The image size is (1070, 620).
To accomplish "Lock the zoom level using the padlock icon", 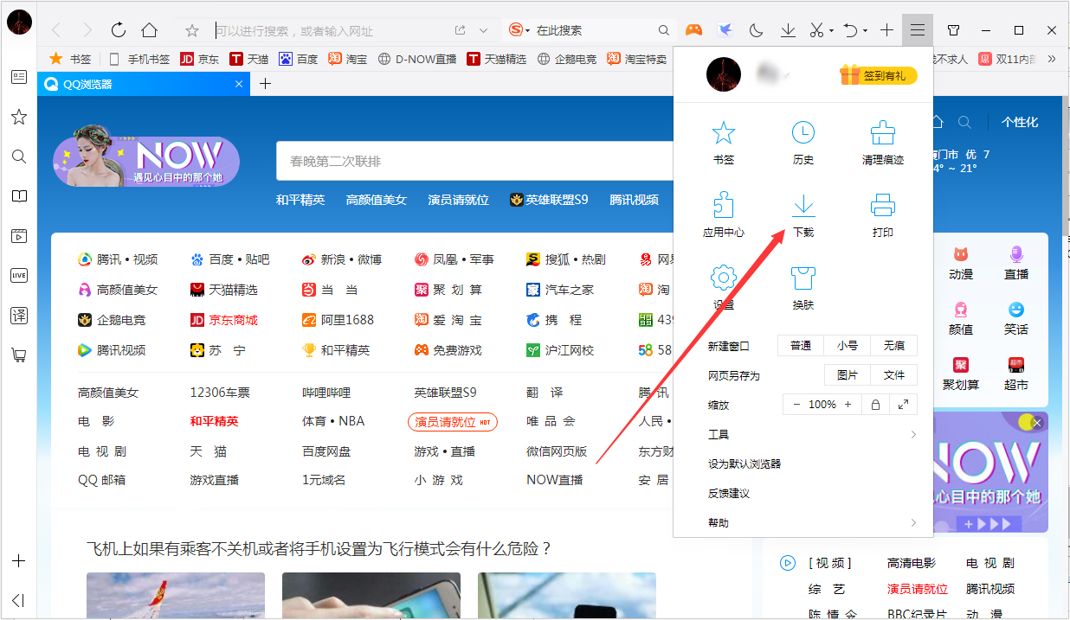I will (874, 404).
